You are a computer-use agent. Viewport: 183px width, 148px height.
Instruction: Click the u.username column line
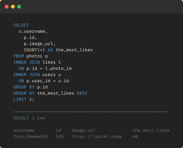tap(33, 32)
